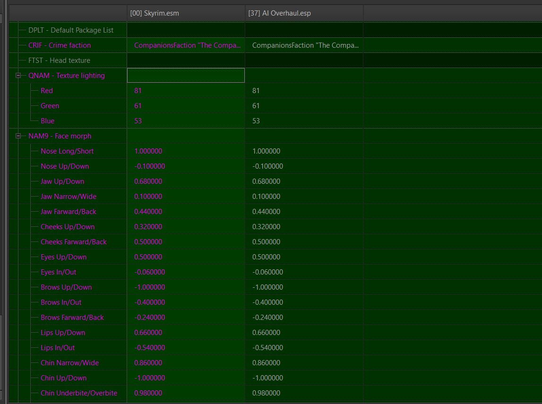Click Blue value 53 in Skyrim.esm column
Image resolution: width=542 pixels, height=404 pixels.
[x=138, y=121]
